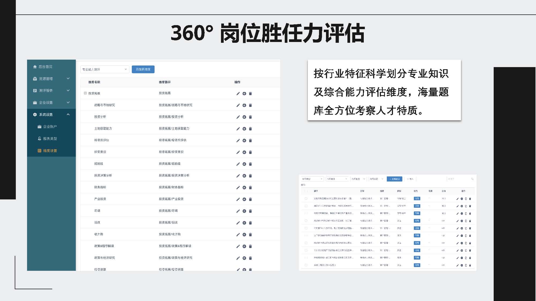Collapse the 系统设置 sidebar chevron
This screenshot has height=301, width=536.
point(68,114)
